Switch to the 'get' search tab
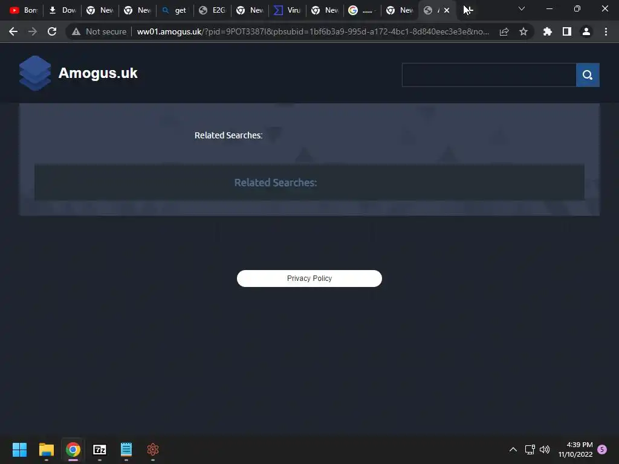Viewport: 619px width, 464px height. pyautogui.click(x=175, y=10)
